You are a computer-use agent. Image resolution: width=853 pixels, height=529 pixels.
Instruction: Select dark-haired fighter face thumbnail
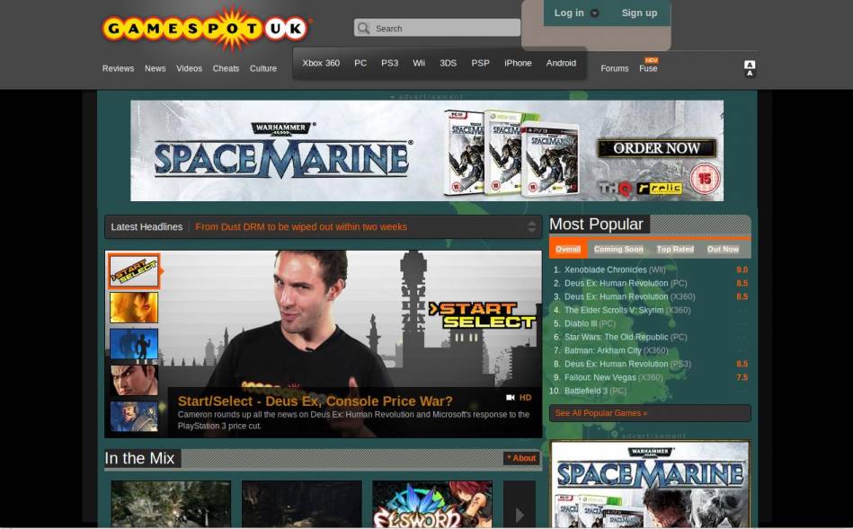(x=134, y=380)
